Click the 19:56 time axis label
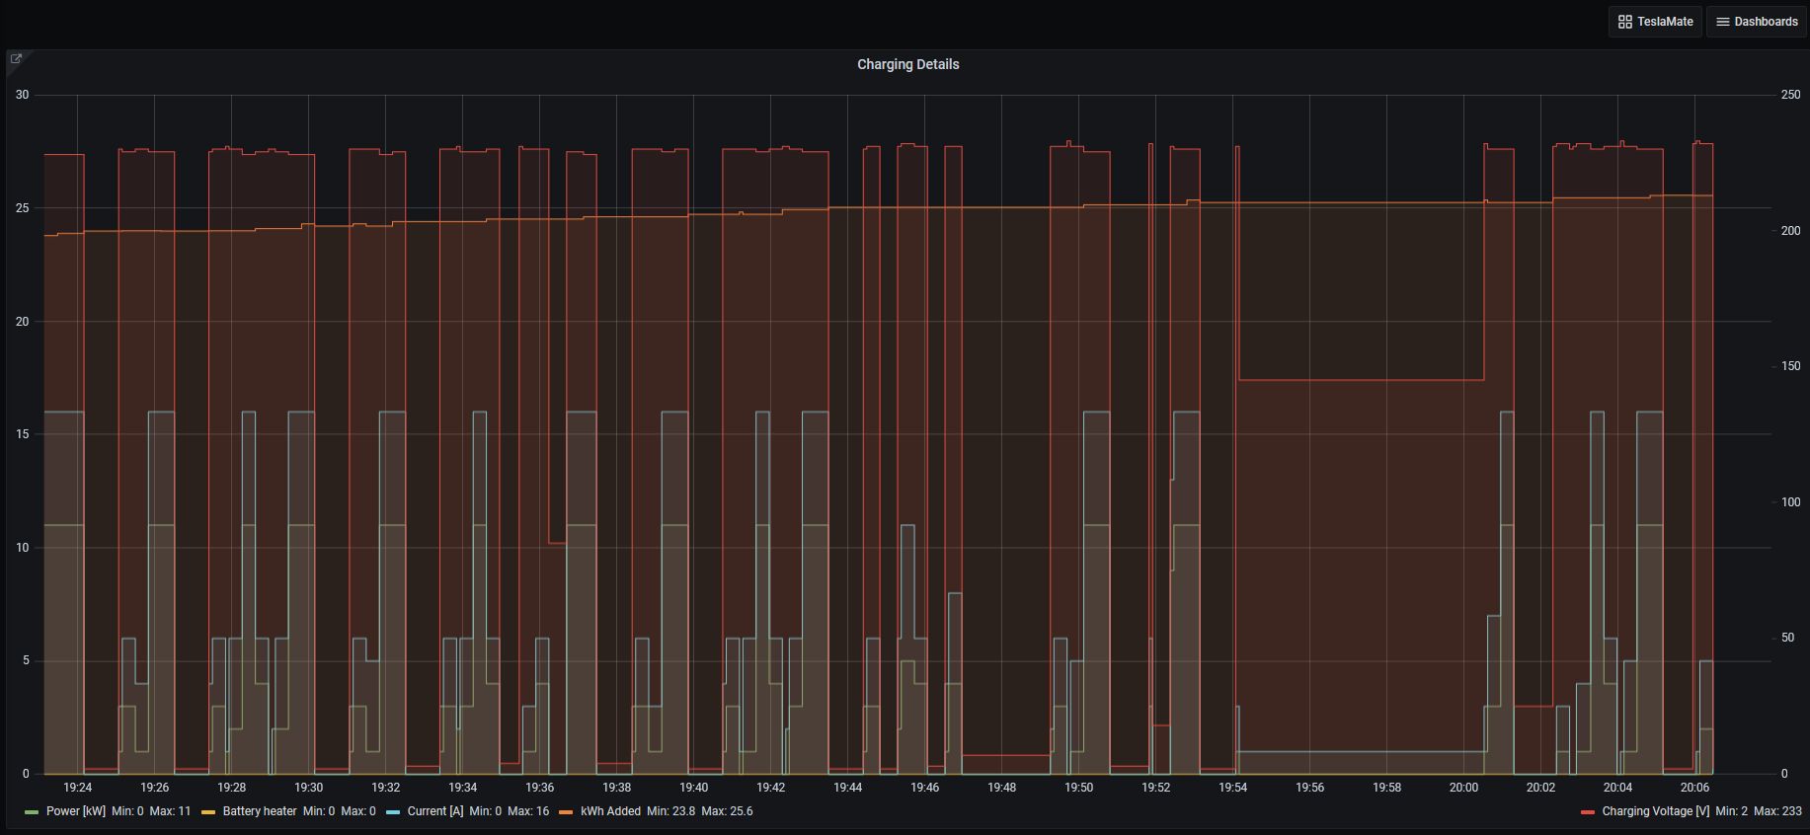Viewport: 1810px width, 835px height. (x=1309, y=788)
